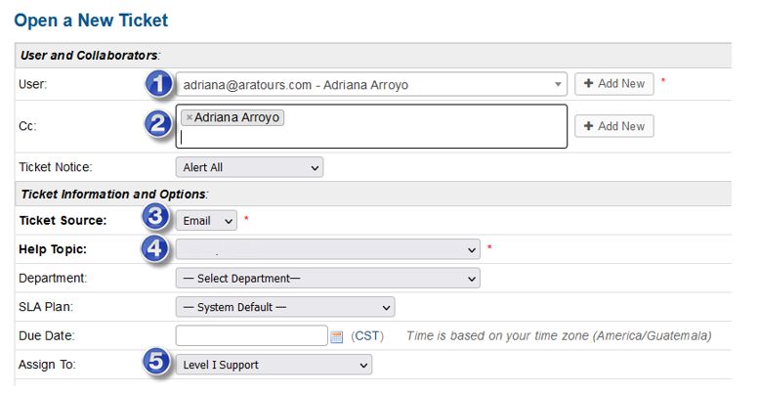
Task: Open the Ticket Source Email dropdown
Action: point(207,221)
